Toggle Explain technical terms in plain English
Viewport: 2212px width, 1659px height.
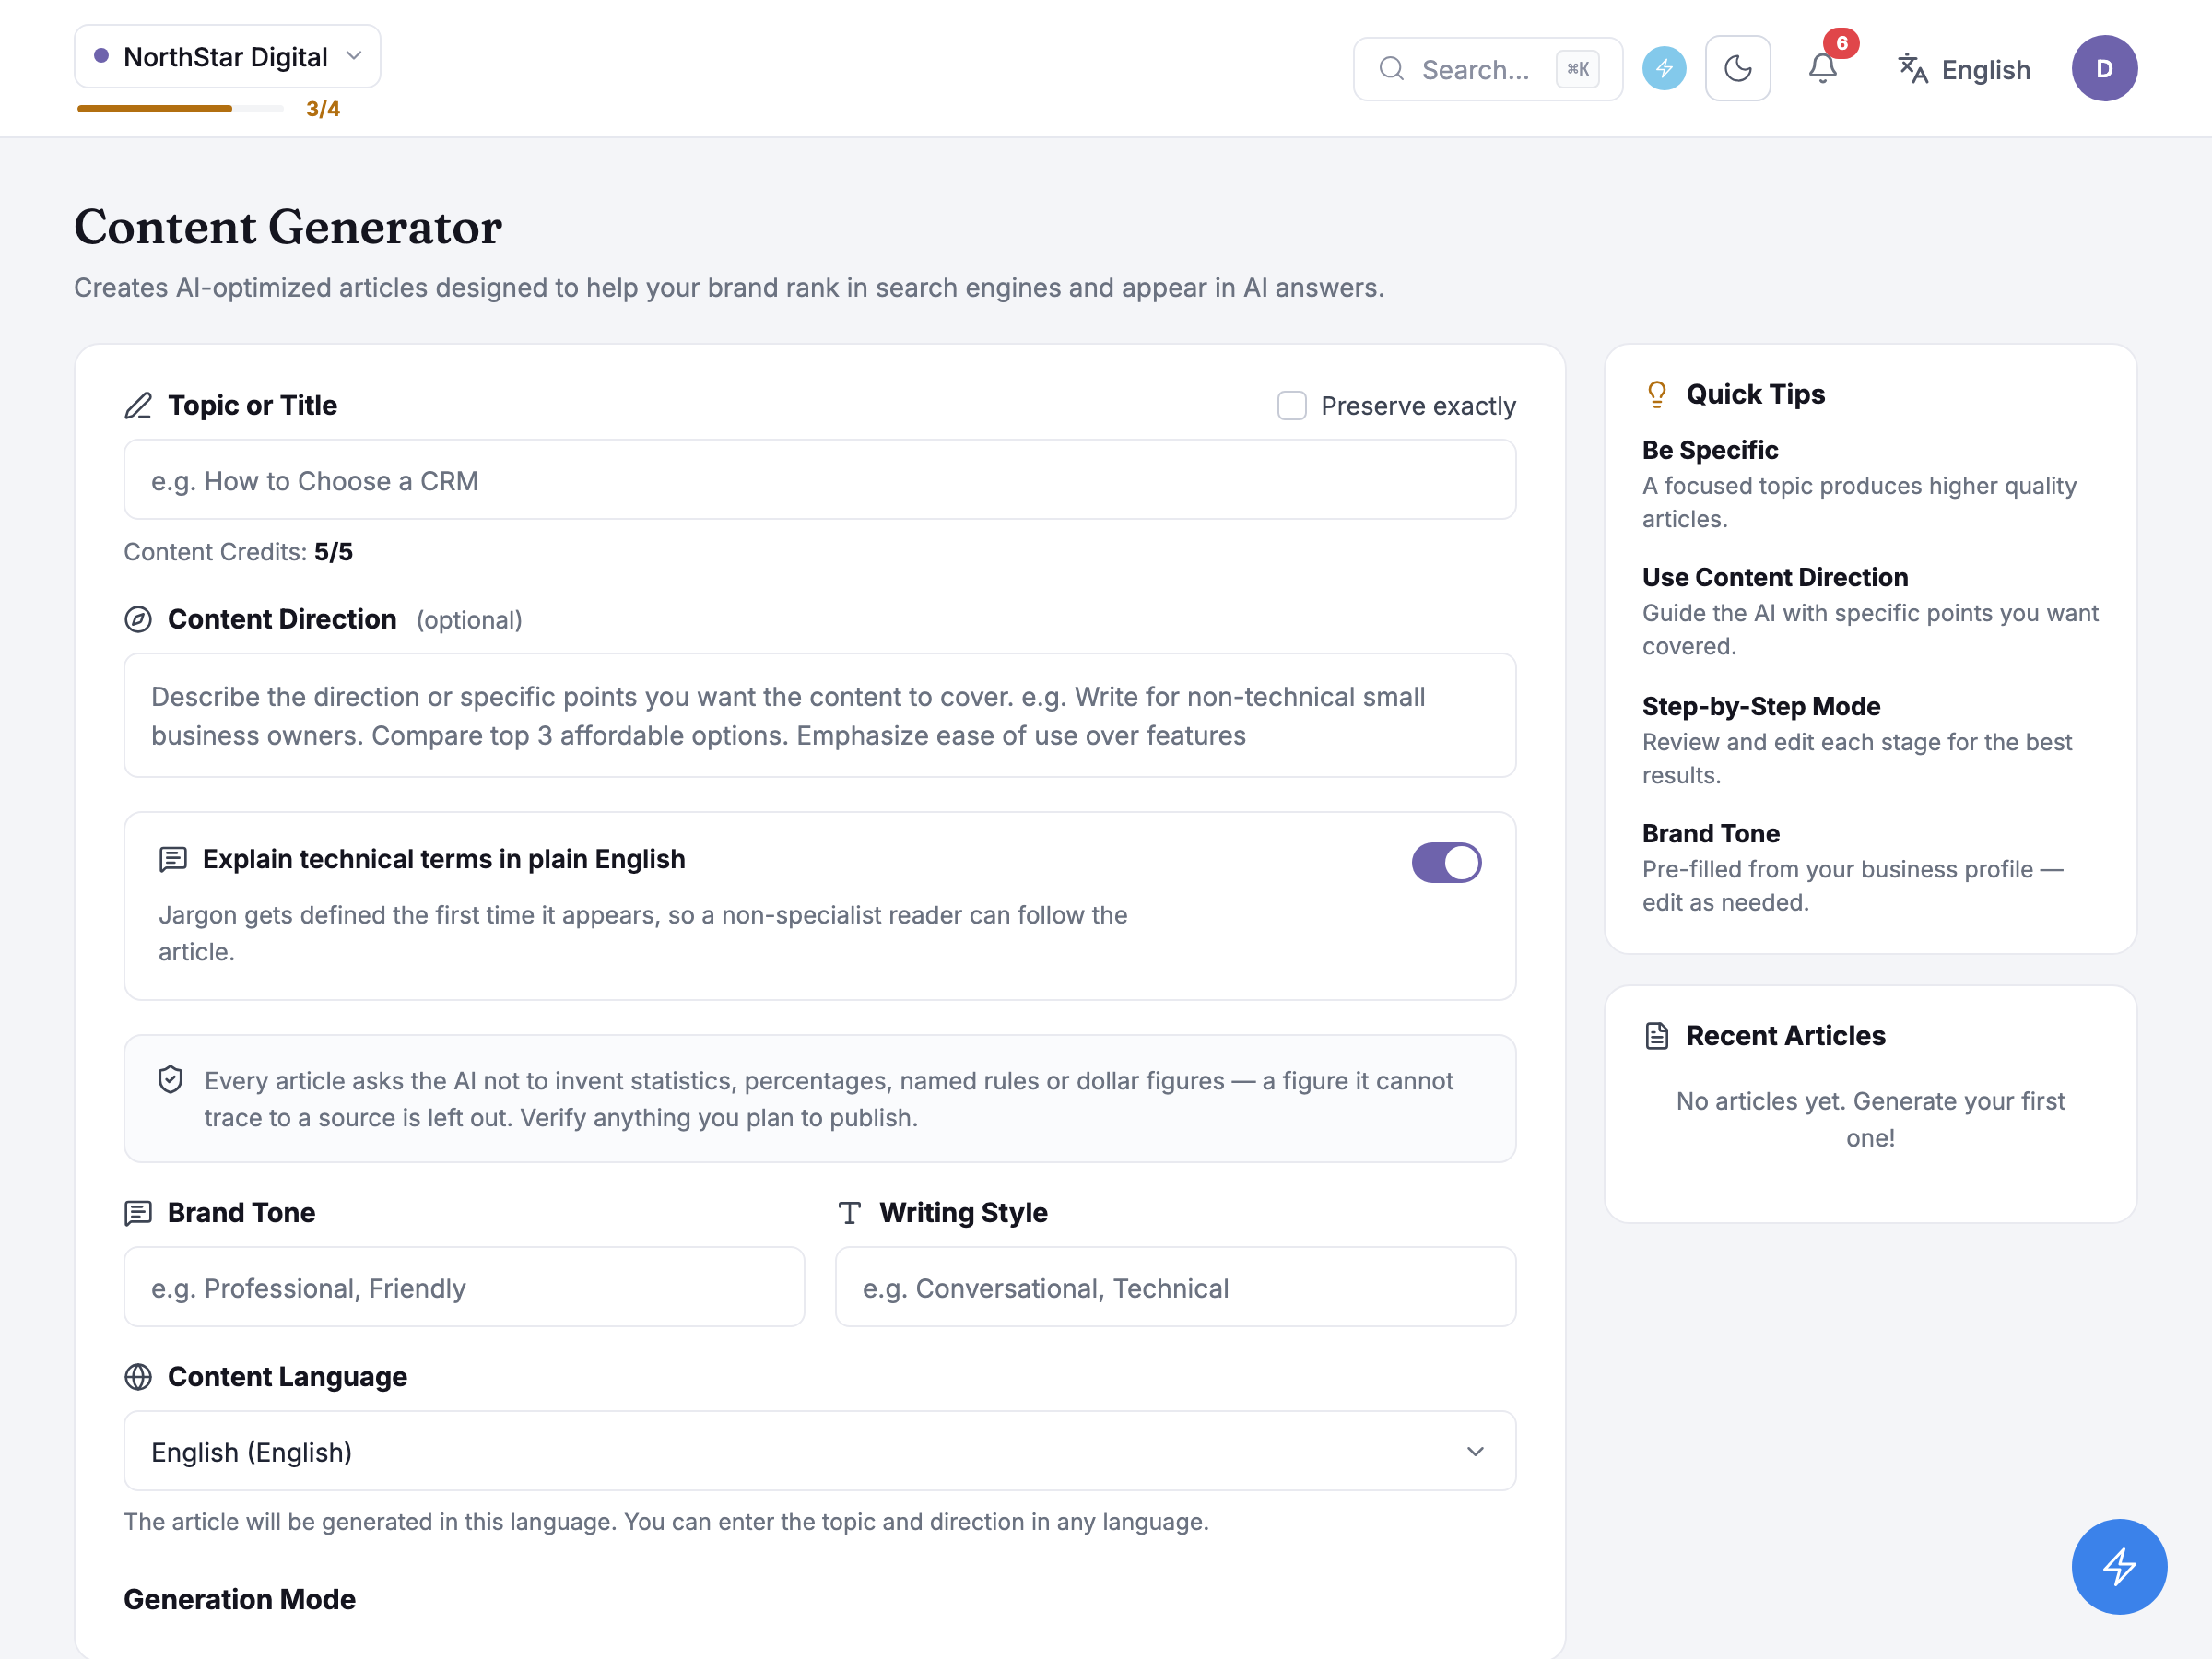coord(1445,862)
